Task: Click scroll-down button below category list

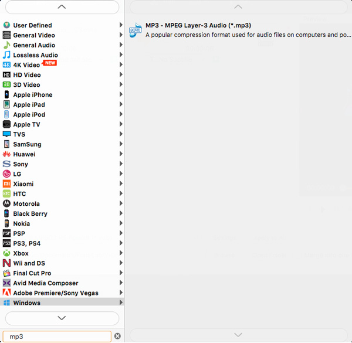Action: (62, 318)
